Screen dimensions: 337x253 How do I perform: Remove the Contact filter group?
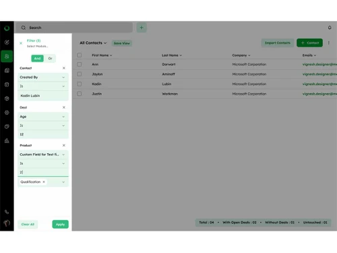pos(64,68)
